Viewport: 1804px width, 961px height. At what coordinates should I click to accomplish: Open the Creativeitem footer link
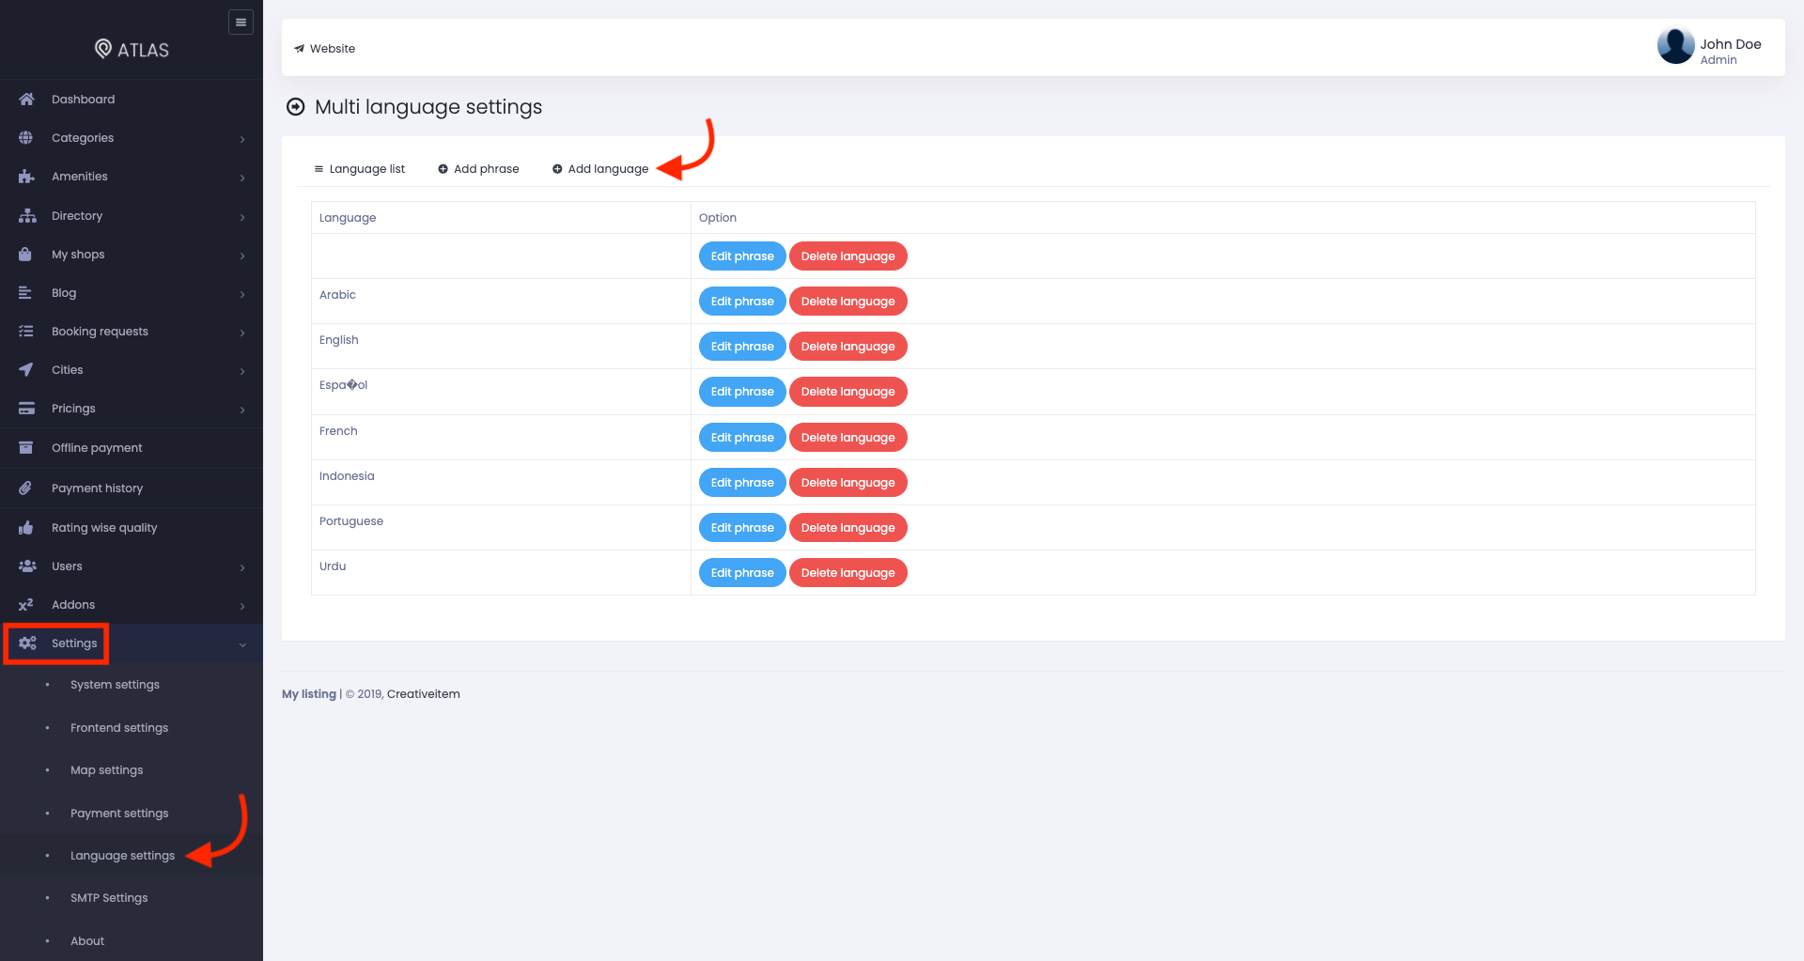pos(424,694)
